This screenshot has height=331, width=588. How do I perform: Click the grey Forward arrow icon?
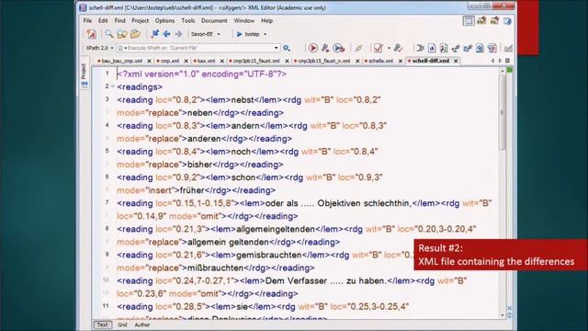[x=178, y=34]
